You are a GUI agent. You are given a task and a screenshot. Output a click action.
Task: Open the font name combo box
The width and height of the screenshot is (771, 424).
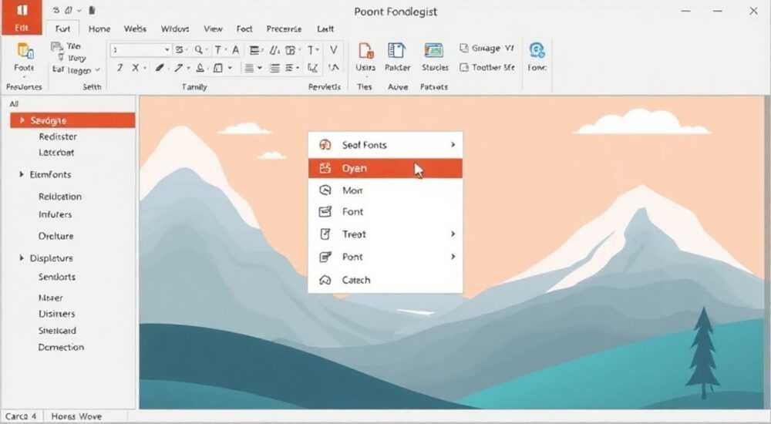(x=140, y=49)
